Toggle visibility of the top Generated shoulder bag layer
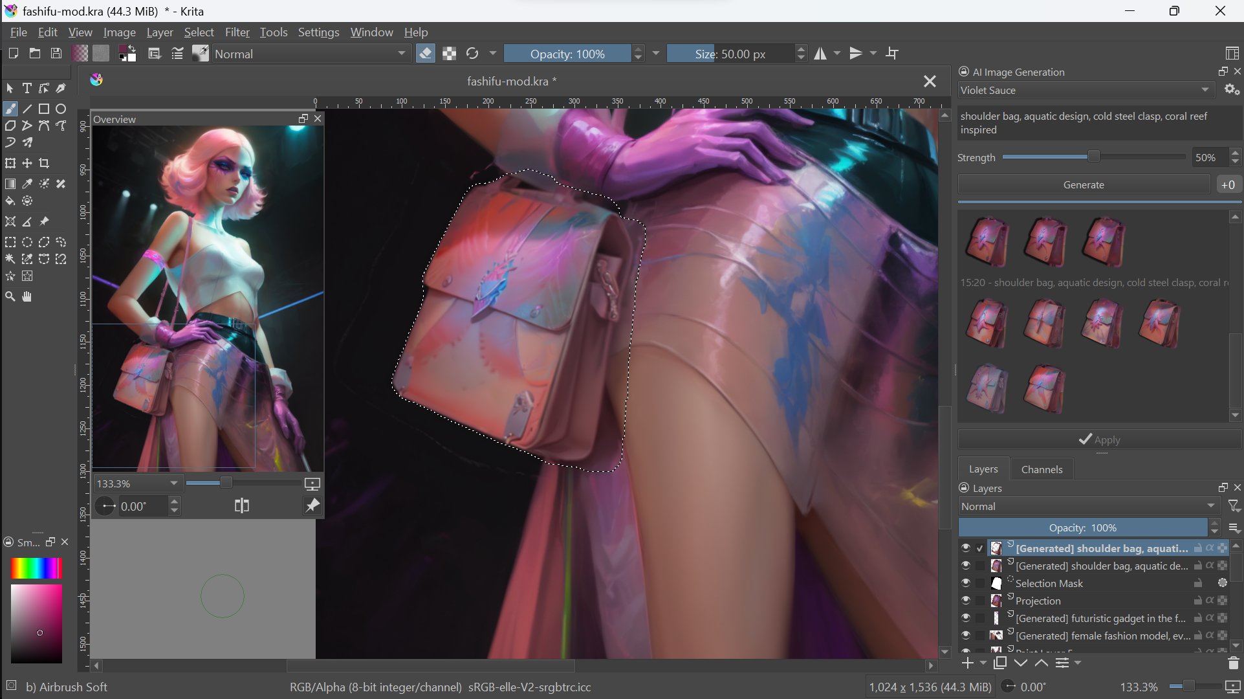 [966, 548]
